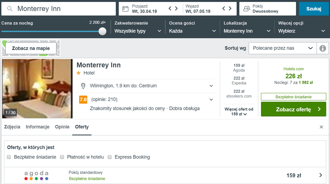The image size is (330, 184).
Task: Click the Szukaj search button
Action: pyautogui.click(x=313, y=9)
